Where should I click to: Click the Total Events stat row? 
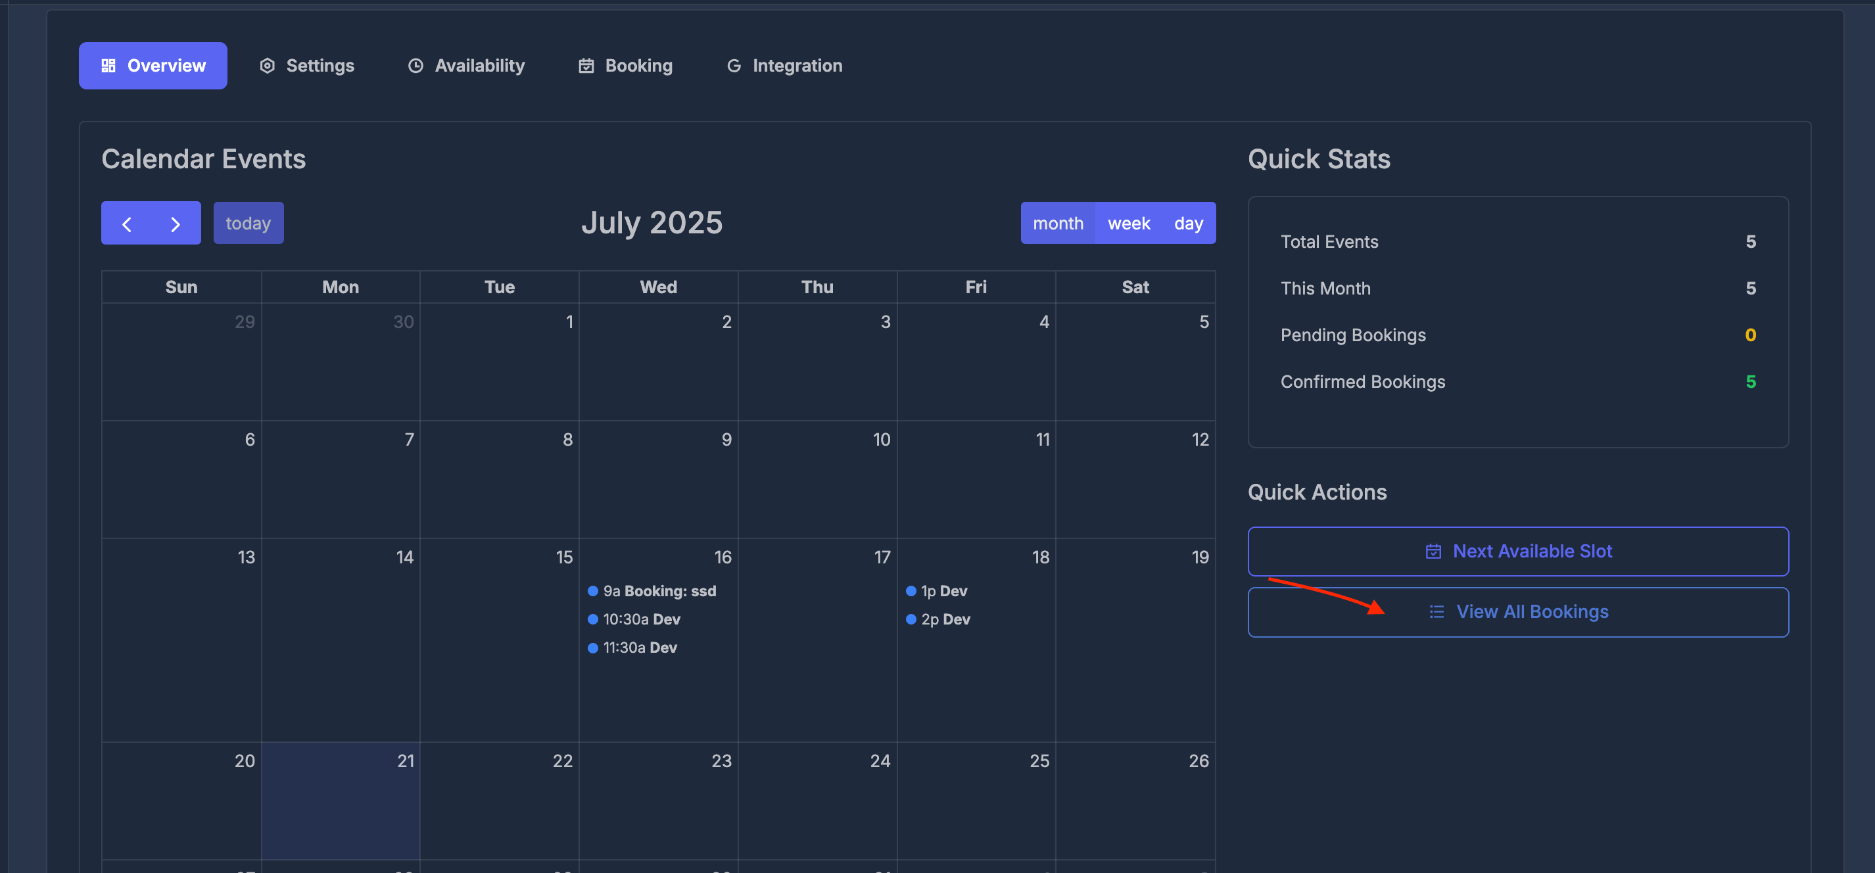pos(1519,243)
